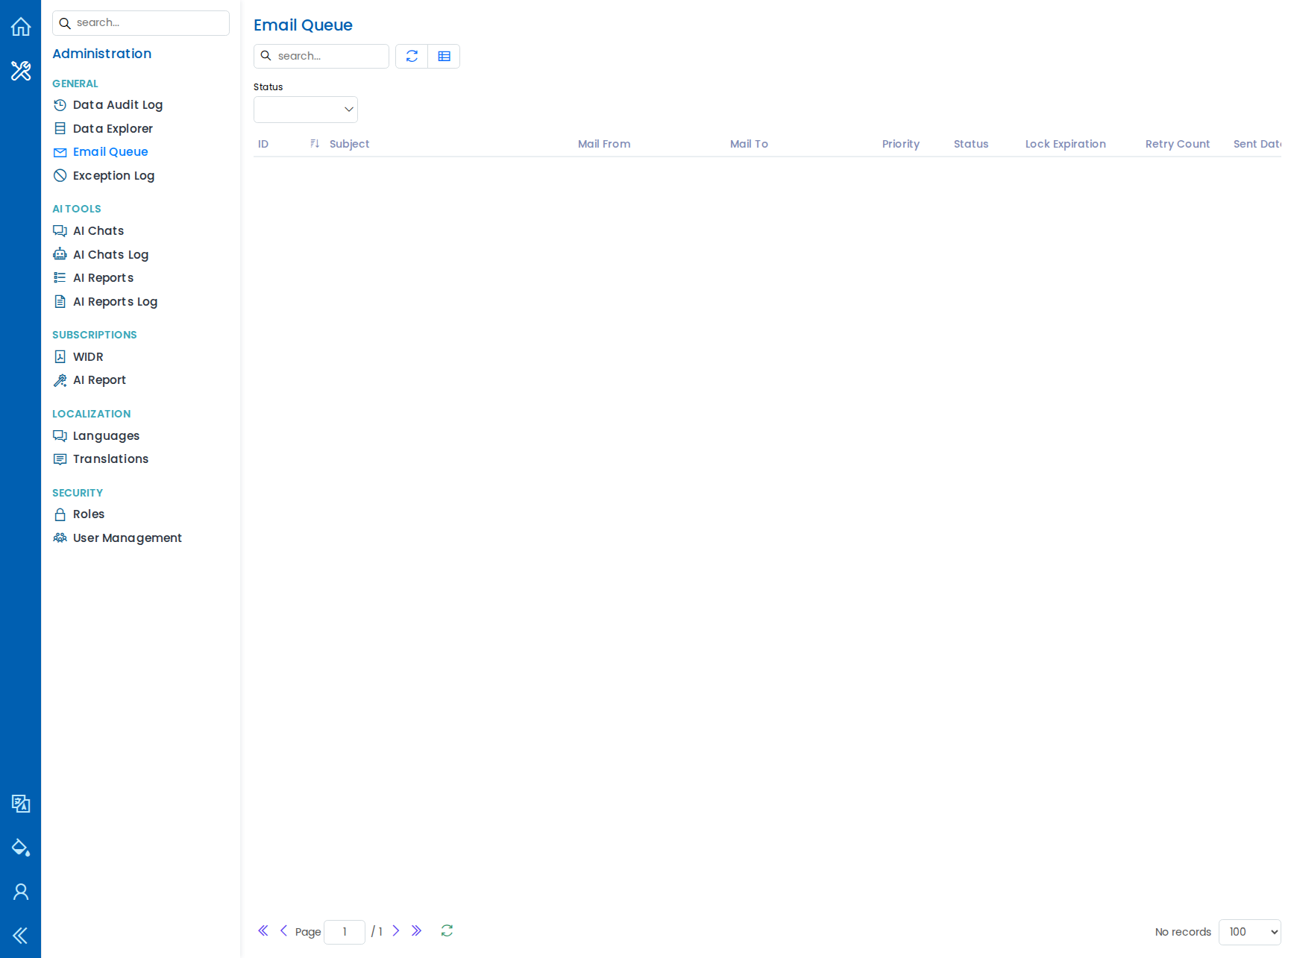Viewport: 1294px width, 958px height.
Task: Click the Data Explorer icon
Action: tap(60, 128)
